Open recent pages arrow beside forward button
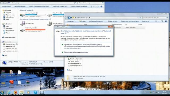This screenshot has width=170, height=96. (71, 18)
